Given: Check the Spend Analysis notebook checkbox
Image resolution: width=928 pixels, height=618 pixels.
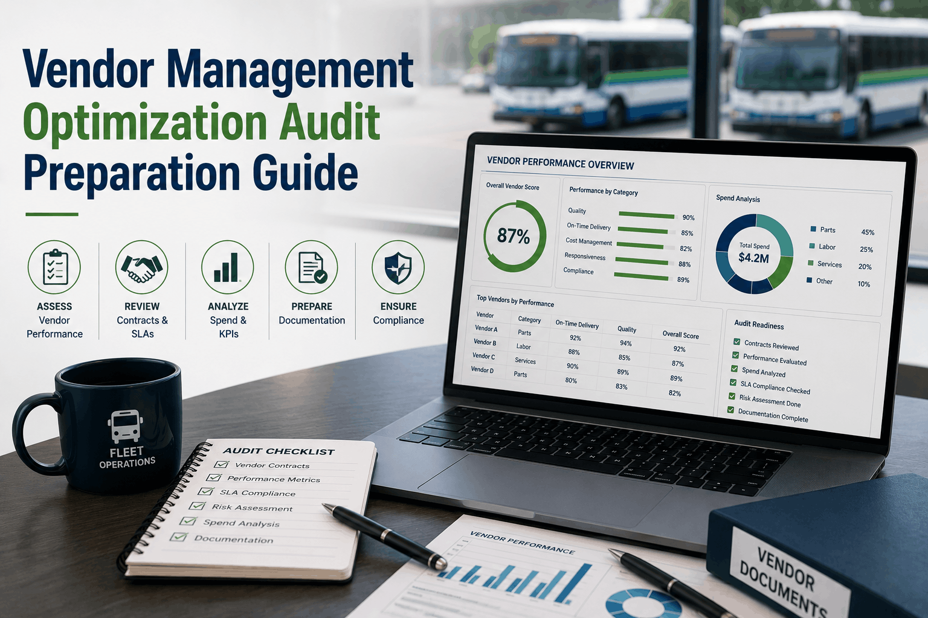Looking at the screenshot, I should point(189,521).
